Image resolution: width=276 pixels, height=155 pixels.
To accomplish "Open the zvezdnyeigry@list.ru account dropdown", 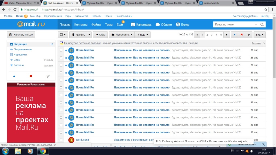I will tap(245, 16).
